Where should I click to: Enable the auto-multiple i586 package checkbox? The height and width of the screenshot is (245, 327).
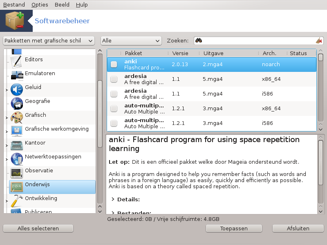click(114, 123)
